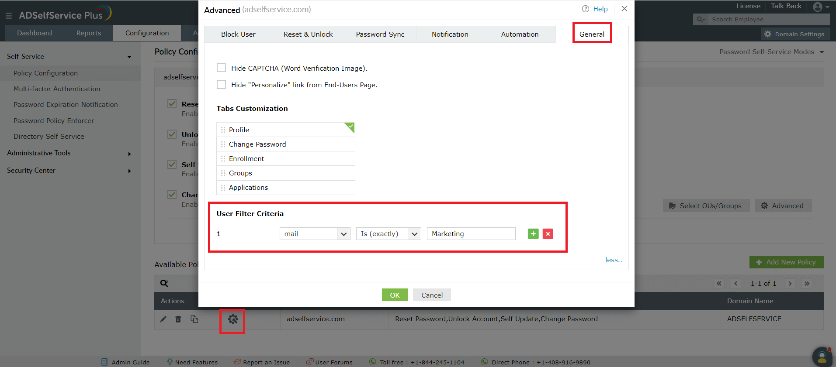Select the Notification tab
Image resolution: width=836 pixels, height=367 pixels.
point(450,34)
